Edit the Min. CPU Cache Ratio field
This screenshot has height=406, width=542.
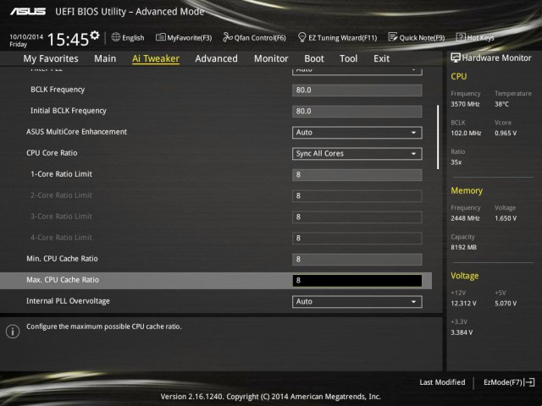click(x=357, y=260)
